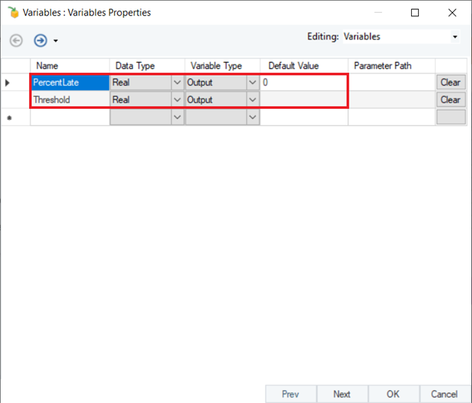
Task: Click the new row asterisk marker
Action: (x=9, y=118)
